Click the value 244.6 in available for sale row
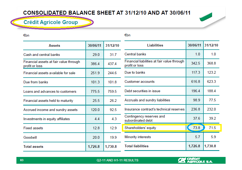This screenshot has height=170, width=242. [112, 73]
